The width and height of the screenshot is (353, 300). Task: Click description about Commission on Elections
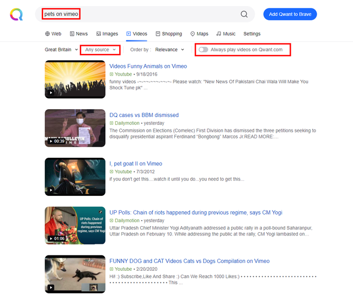point(213,133)
